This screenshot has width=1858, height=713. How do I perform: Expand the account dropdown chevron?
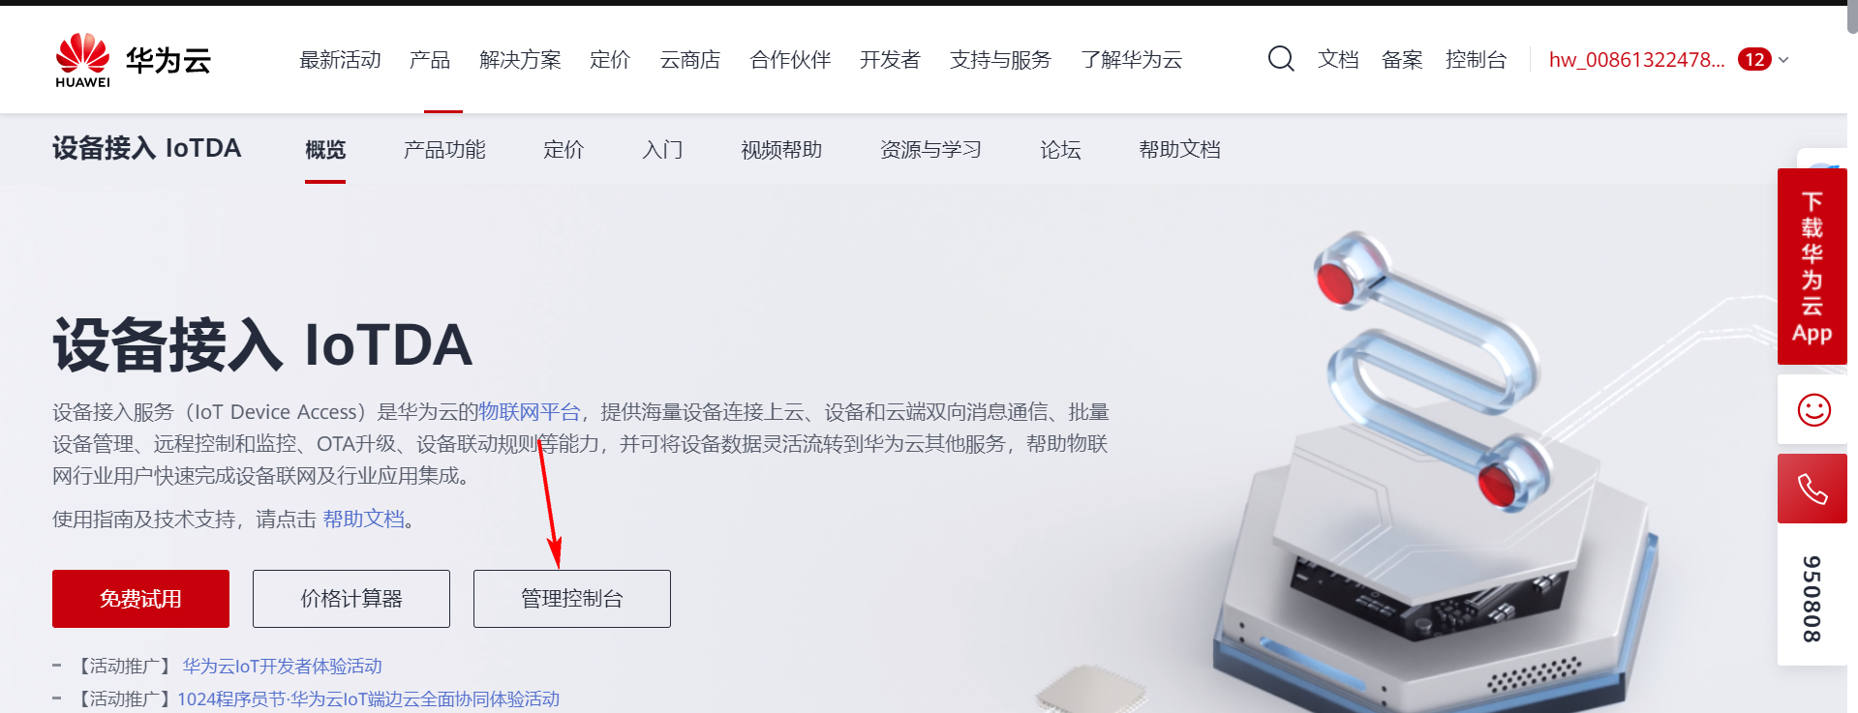click(1783, 60)
